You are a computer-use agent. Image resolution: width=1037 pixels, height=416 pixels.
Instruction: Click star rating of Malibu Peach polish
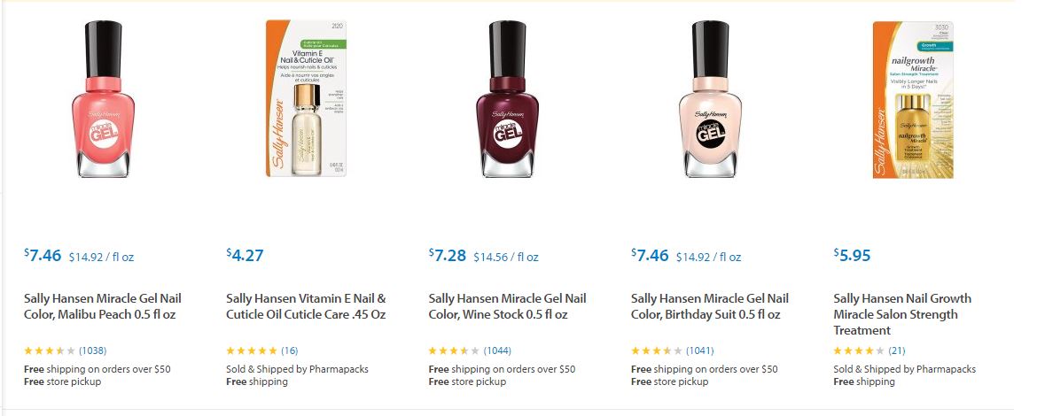tap(50, 351)
